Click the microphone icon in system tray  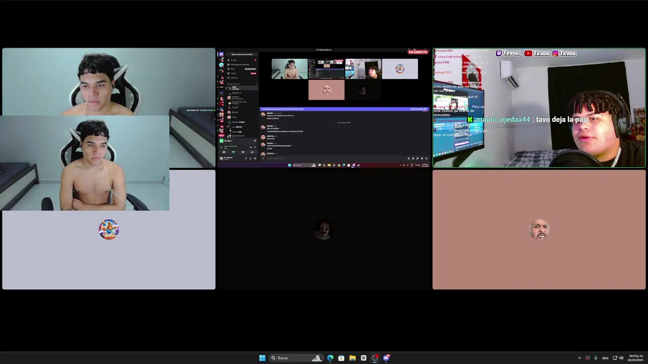tap(596, 358)
